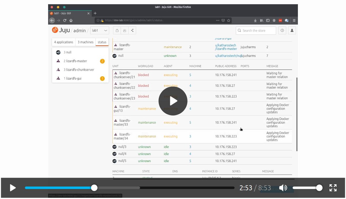Open machine 3 link in lizardfs-master/34 row
This screenshot has width=346, height=199.
(190, 136)
